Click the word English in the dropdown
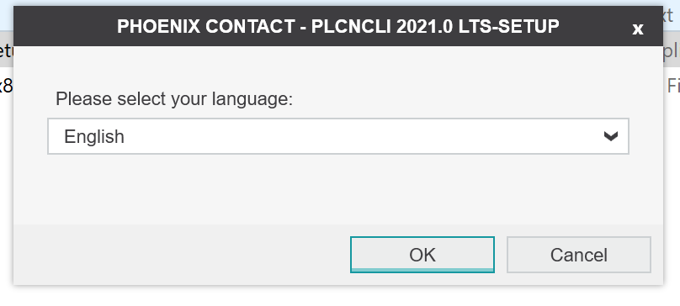The image size is (680, 306). coord(94,136)
